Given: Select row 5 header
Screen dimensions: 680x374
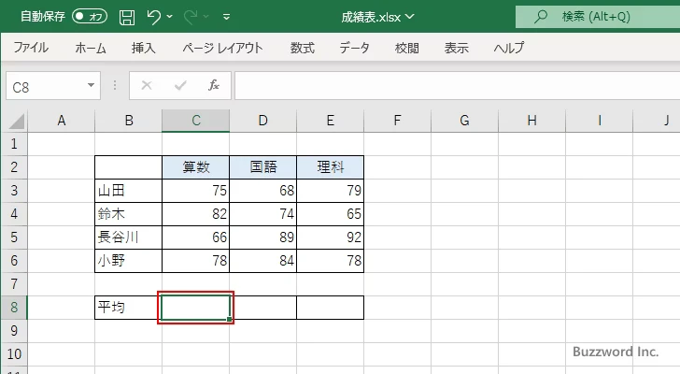Looking at the screenshot, I should 14,237.
